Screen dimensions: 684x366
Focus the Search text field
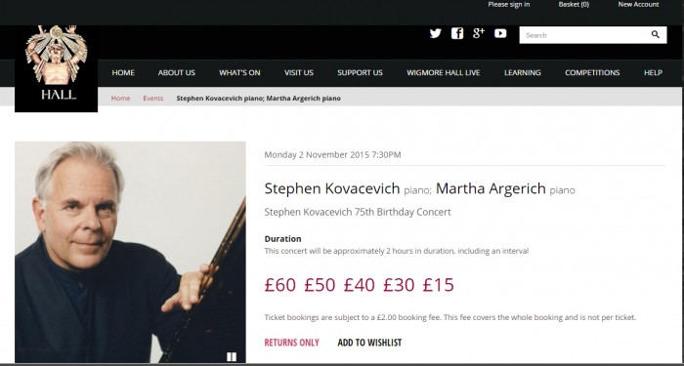point(584,35)
